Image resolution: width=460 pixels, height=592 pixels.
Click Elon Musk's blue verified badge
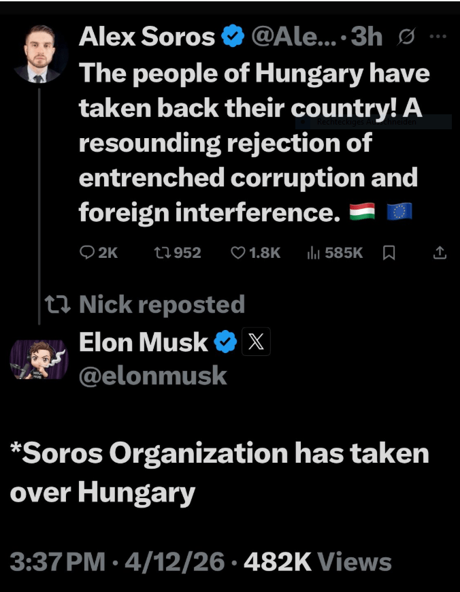225,342
